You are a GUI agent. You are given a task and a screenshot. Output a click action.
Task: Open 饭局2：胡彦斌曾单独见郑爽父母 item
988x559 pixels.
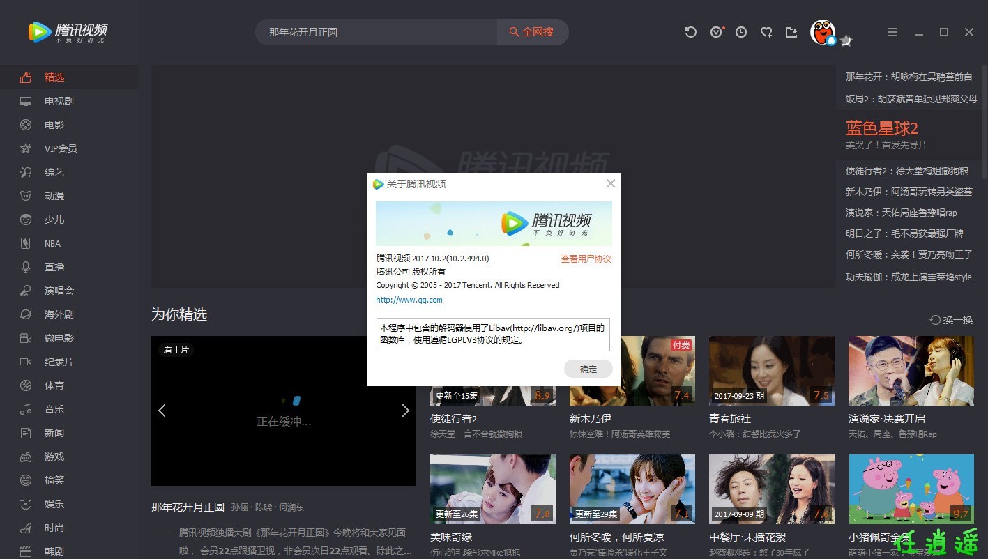(x=911, y=99)
